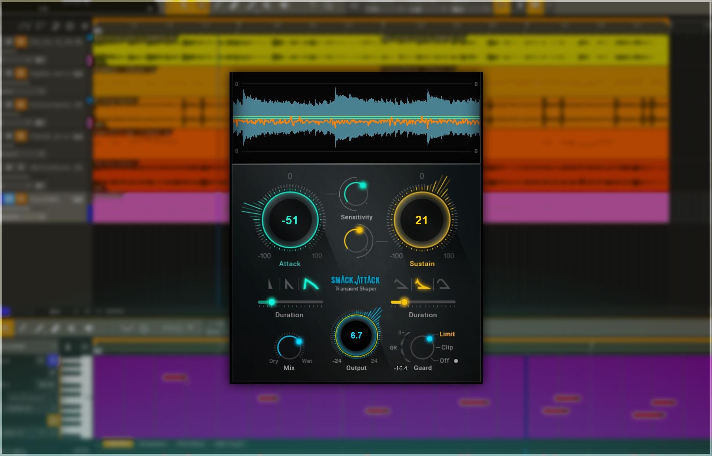The width and height of the screenshot is (712, 456).
Task: Click the Guard mode selector knob
Action: coord(422,347)
